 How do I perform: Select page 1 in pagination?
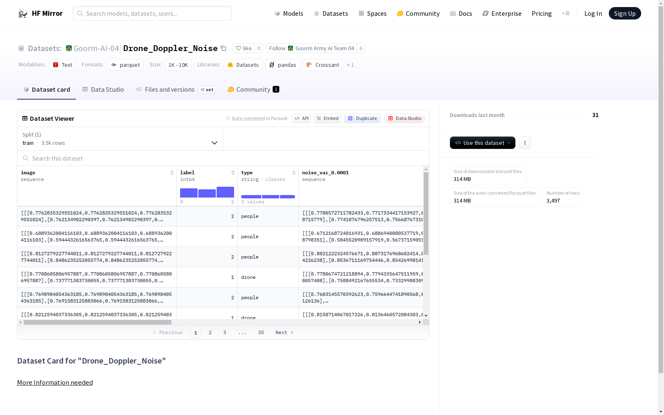coord(195,332)
